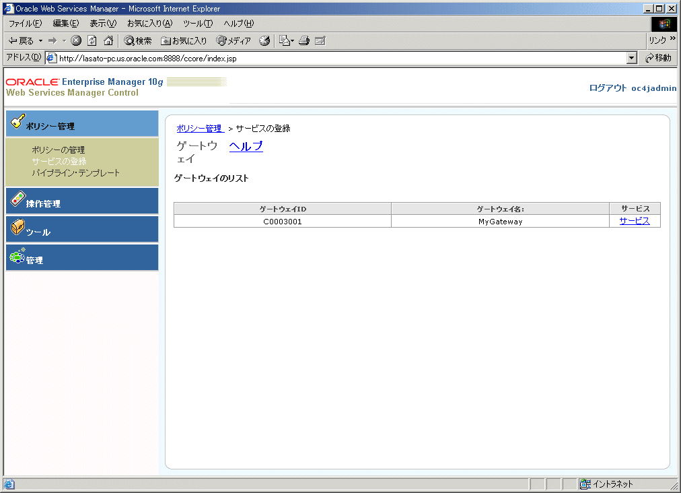Minimize the Internet Explorer window
The height and width of the screenshot is (493, 681).
tap(649, 8)
